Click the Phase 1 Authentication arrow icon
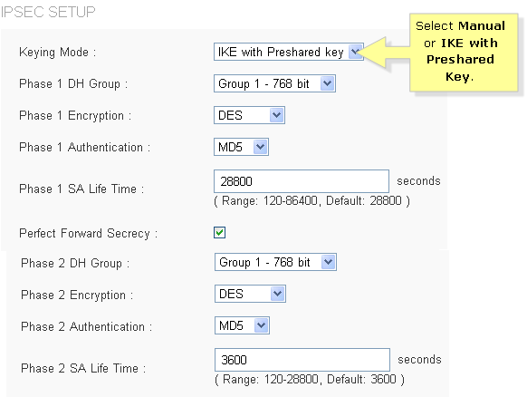Viewport: 527px width, 397px height. 261,147
